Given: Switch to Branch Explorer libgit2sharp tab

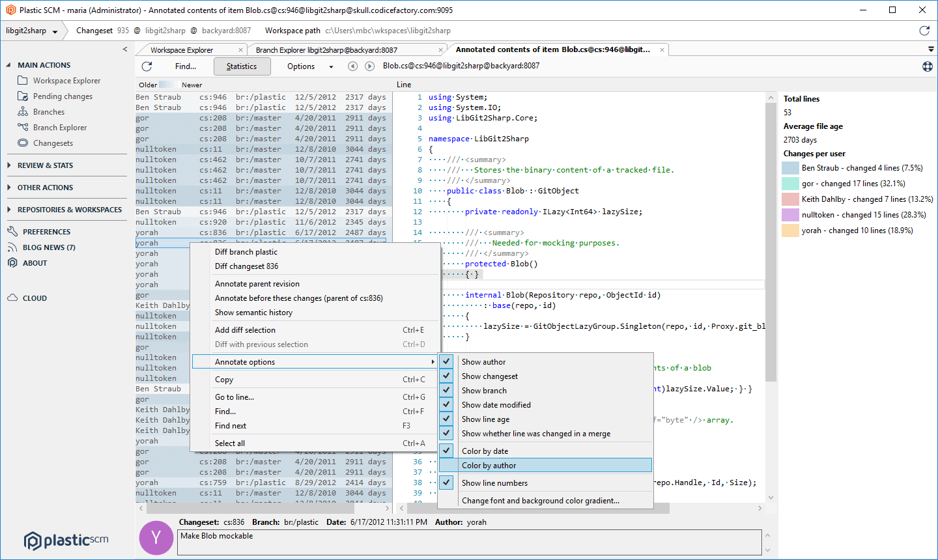Looking at the screenshot, I should coord(326,49).
